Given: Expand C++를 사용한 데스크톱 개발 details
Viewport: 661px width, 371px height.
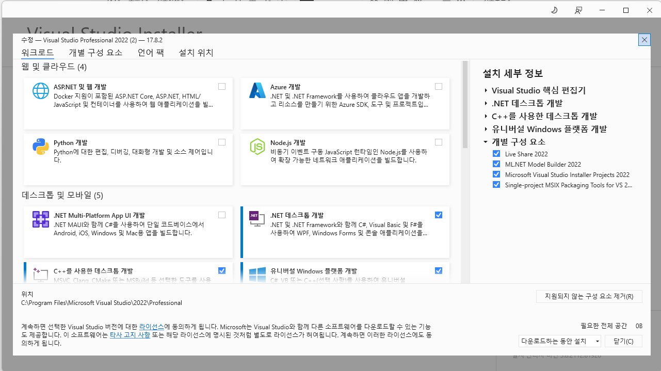Looking at the screenshot, I should pos(486,116).
